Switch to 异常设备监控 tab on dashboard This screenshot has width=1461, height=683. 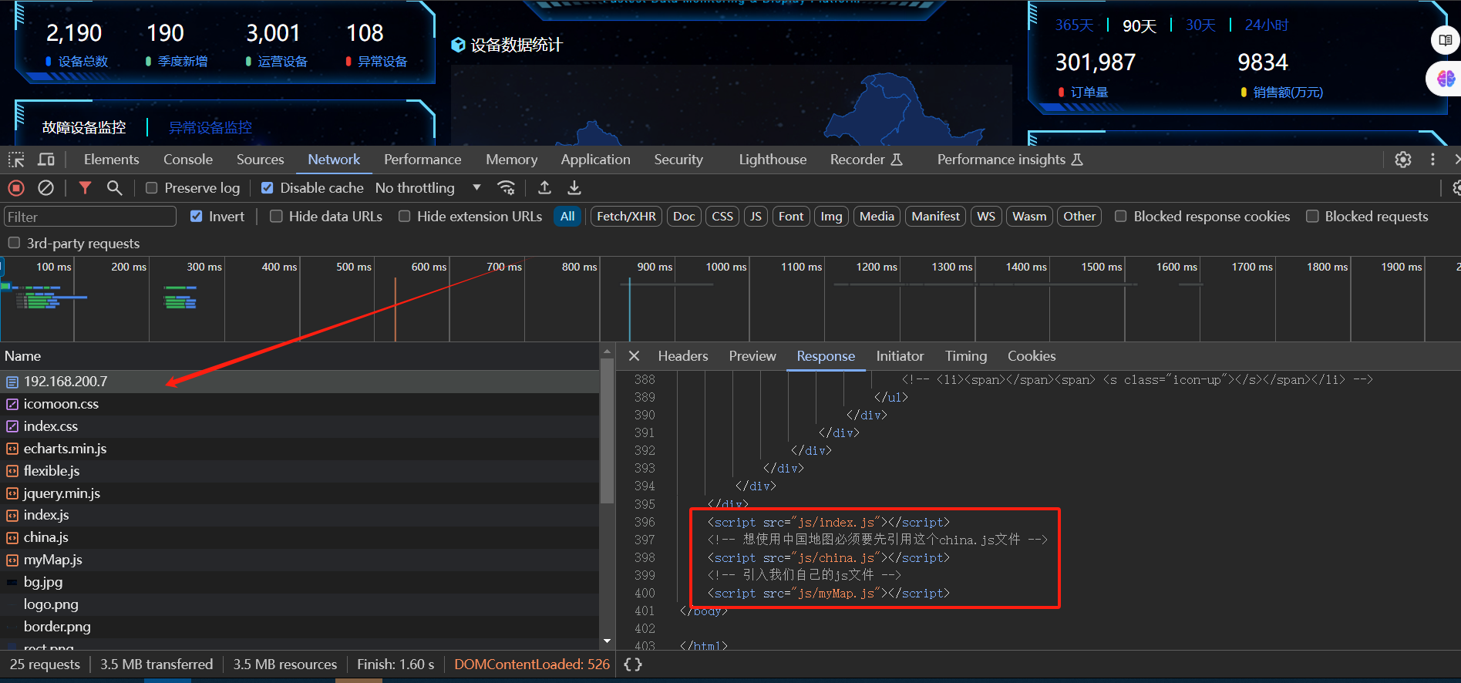(210, 128)
